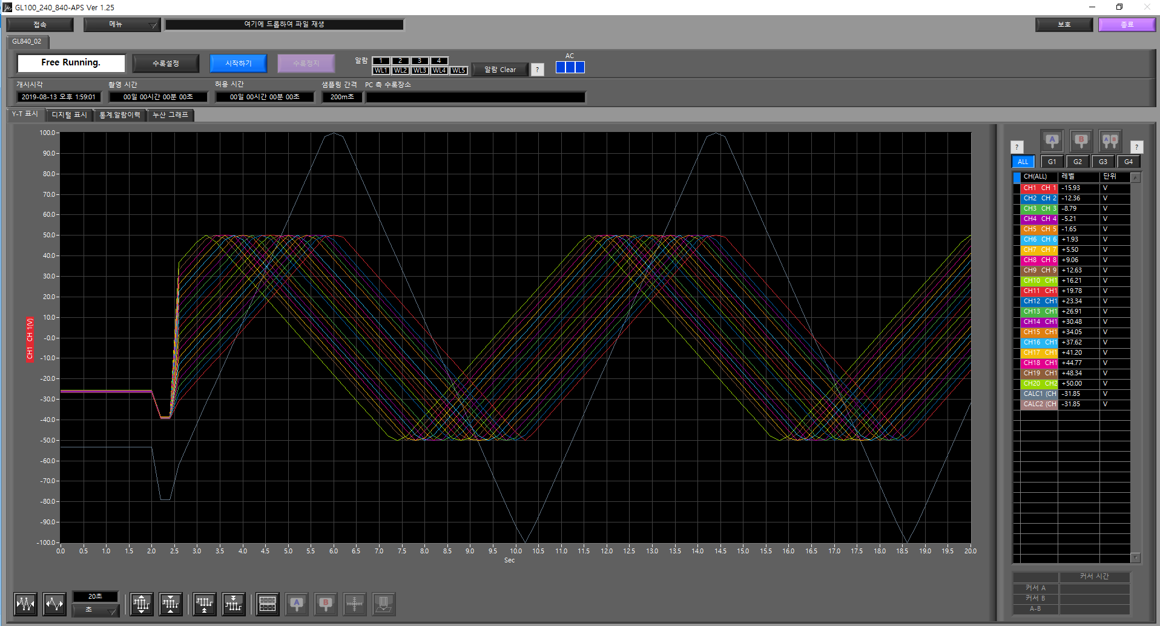Image resolution: width=1160 pixels, height=626 pixels.
Task: Click the dual A-B cursor icon
Action: coord(1110,141)
